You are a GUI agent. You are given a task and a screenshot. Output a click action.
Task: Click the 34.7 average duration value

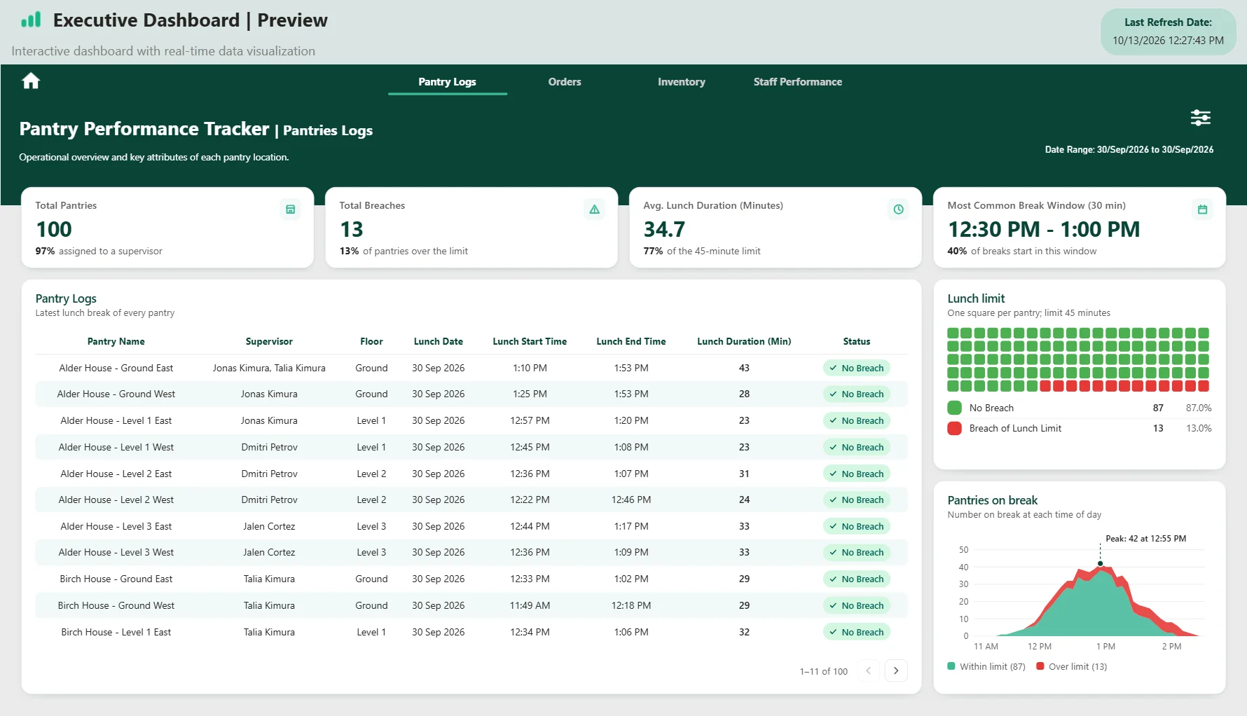(664, 229)
